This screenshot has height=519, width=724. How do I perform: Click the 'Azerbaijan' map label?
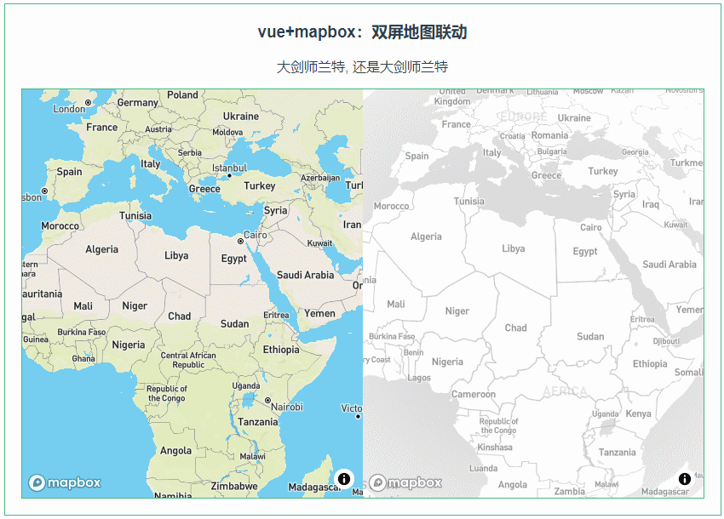pyautogui.click(x=320, y=178)
